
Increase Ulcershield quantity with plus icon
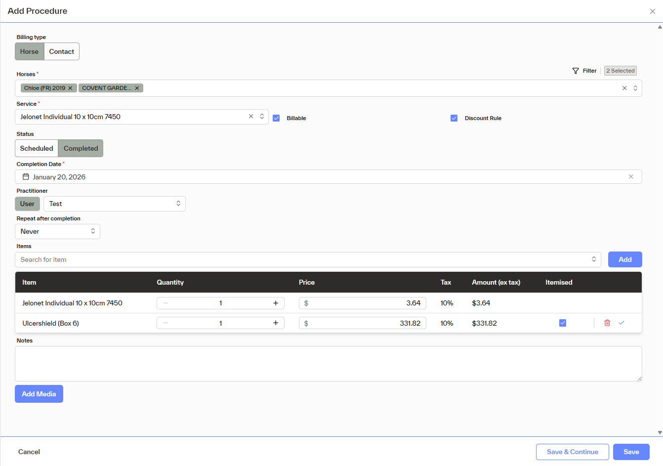point(276,323)
